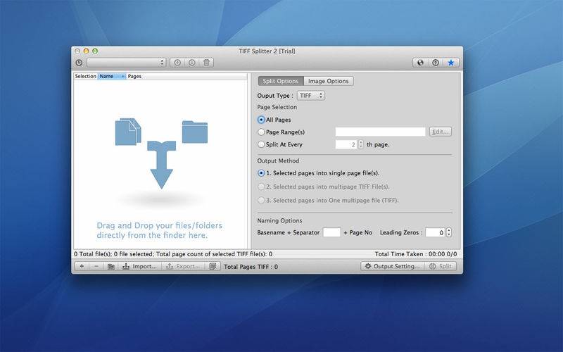Click the Selection column header
The height and width of the screenshot is (352, 563).
[85, 76]
